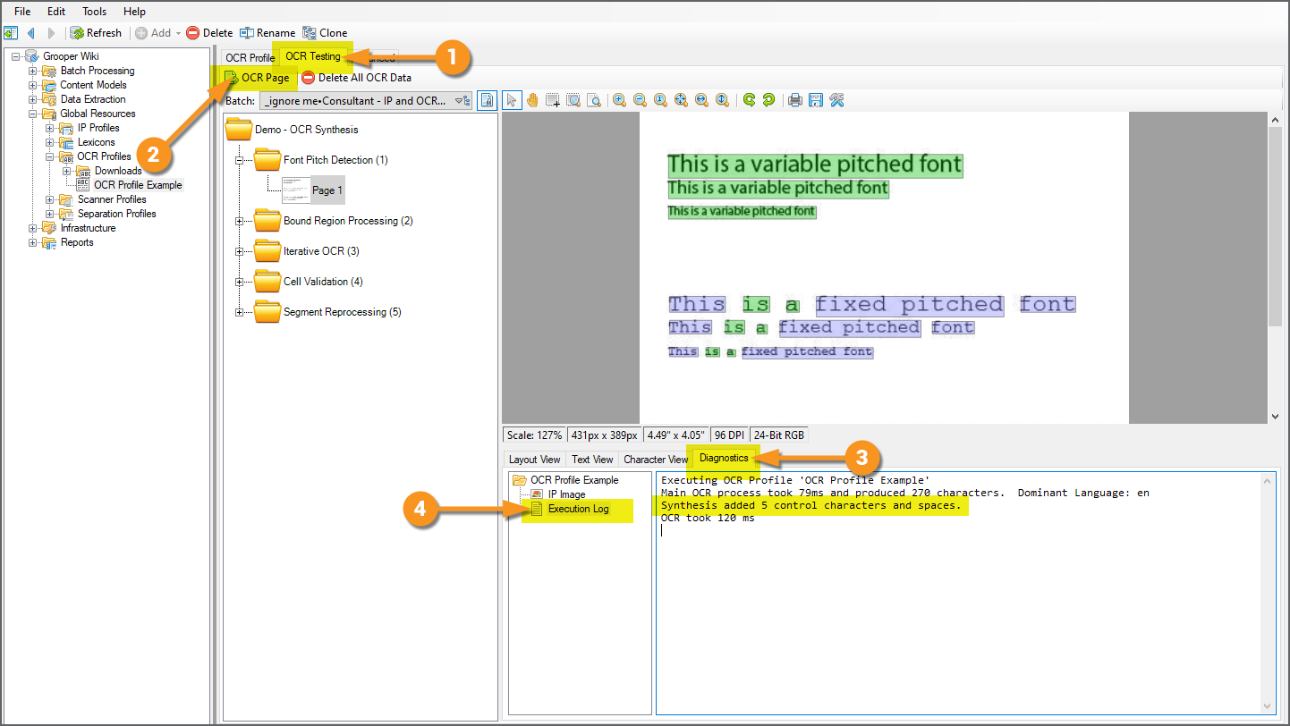Viewport: 1290px width, 726px height.
Task: Switch to the Text View tab
Action: tap(592, 460)
